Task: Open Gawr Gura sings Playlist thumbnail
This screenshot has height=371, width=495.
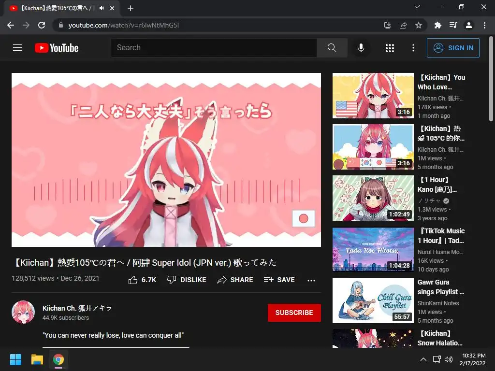Action: pyautogui.click(x=373, y=300)
